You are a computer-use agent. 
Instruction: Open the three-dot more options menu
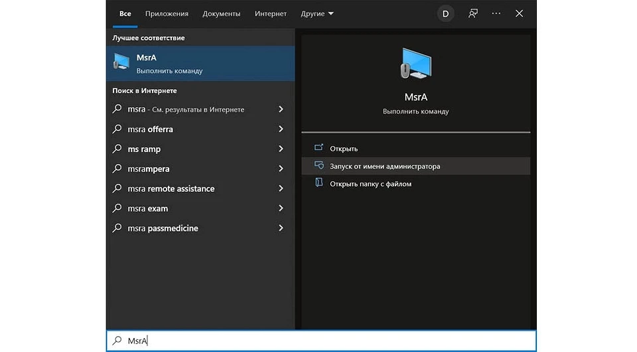tap(496, 13)
